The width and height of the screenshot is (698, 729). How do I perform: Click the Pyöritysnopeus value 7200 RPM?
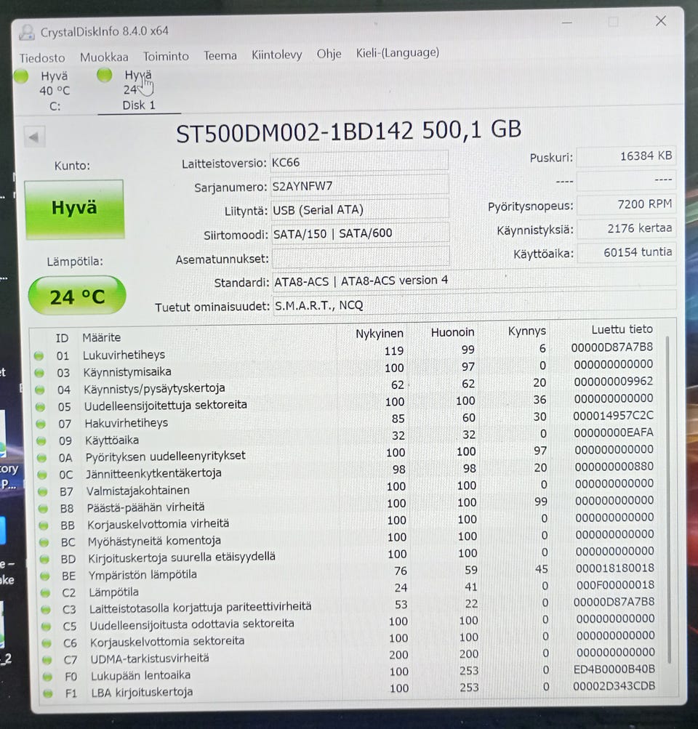pos(626,204)
